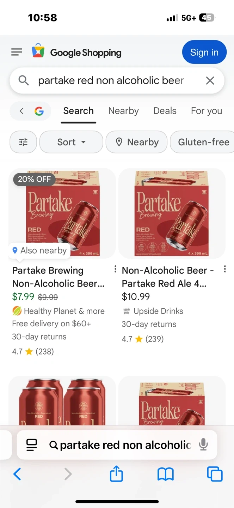Switch to the Deals tab
The height and width of the screenshot is (508, 234).
pos(165,111)
